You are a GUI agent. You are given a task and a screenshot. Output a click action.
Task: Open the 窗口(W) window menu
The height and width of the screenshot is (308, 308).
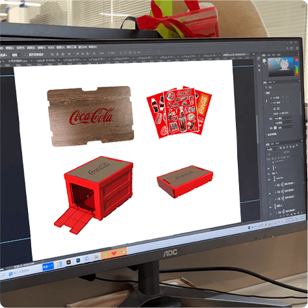(x=83, y=47)
